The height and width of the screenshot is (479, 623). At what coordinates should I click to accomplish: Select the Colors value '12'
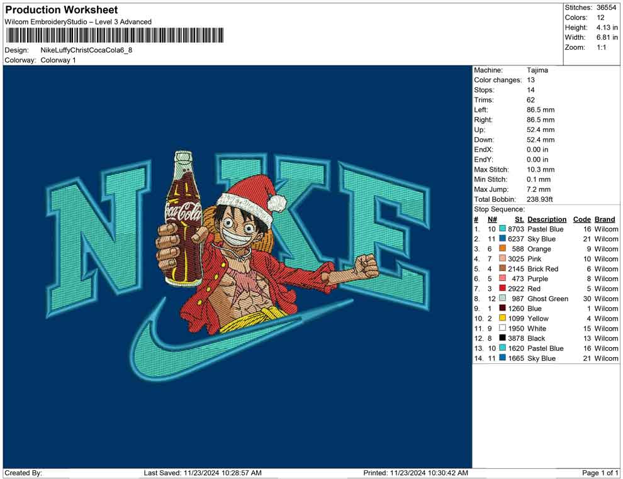[x=600, y=18]
